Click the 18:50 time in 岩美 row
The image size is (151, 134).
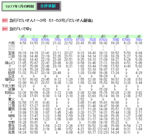coord(34,132)
